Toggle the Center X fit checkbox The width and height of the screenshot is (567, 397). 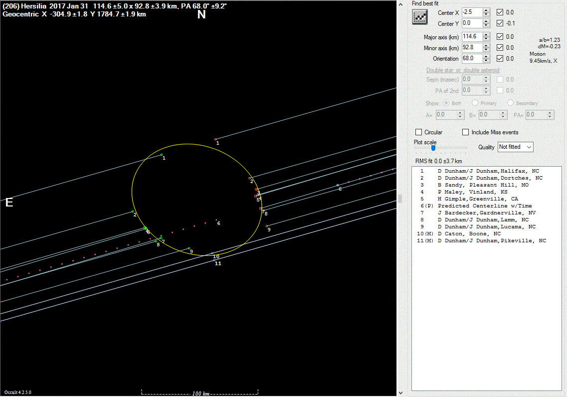click(500, 12)
